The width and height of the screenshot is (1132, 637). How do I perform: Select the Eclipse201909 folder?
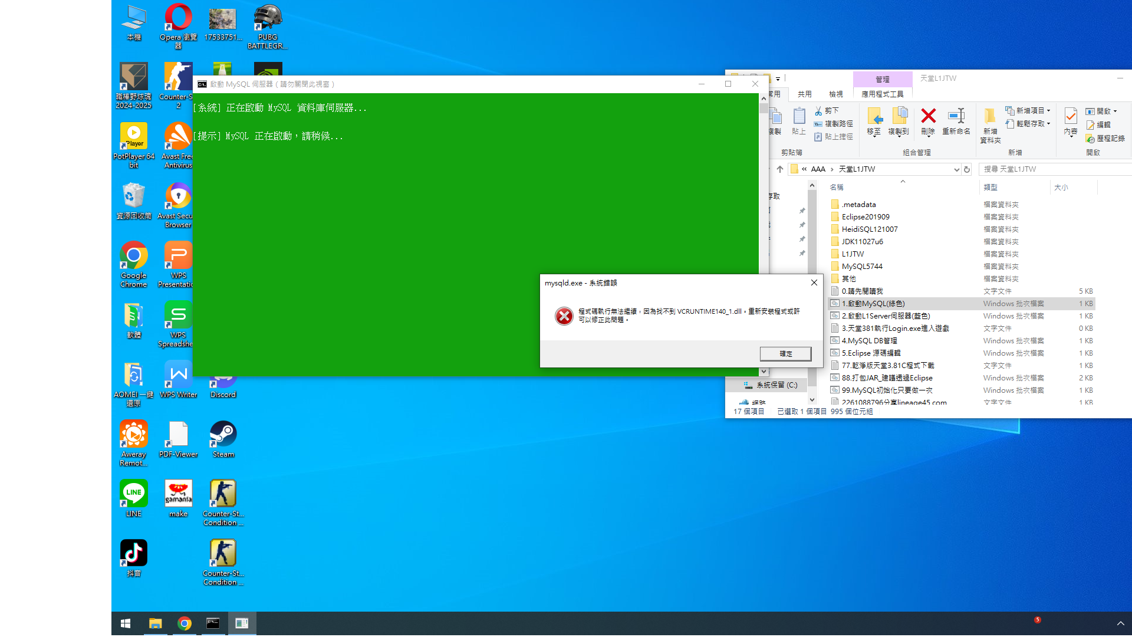coord(866,217)
